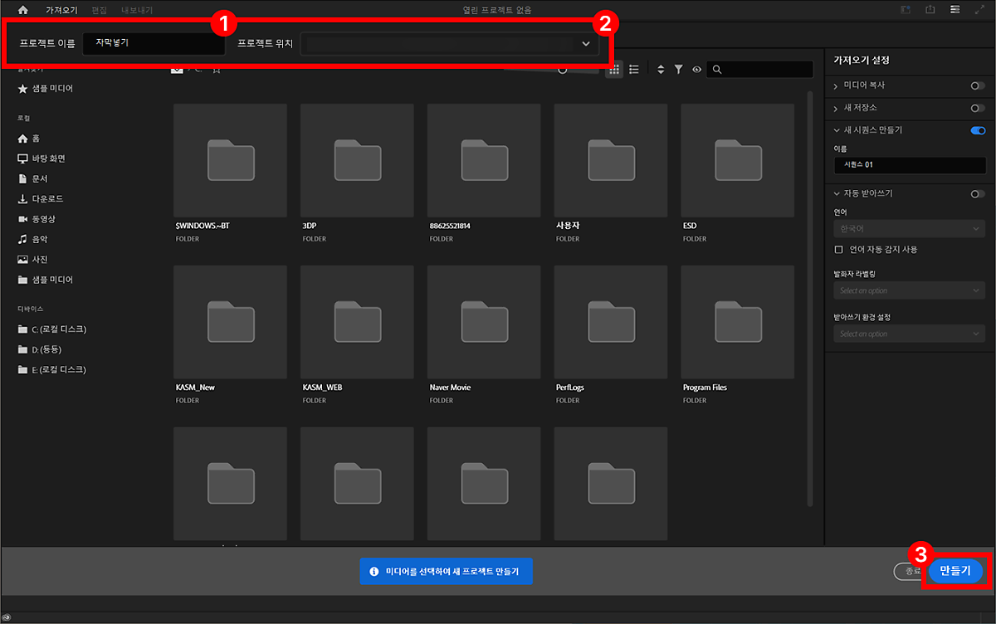Select 다운로드 in the left sidebar
The image size is (996, 624).
pyautogui.click(x=46, y=199)
